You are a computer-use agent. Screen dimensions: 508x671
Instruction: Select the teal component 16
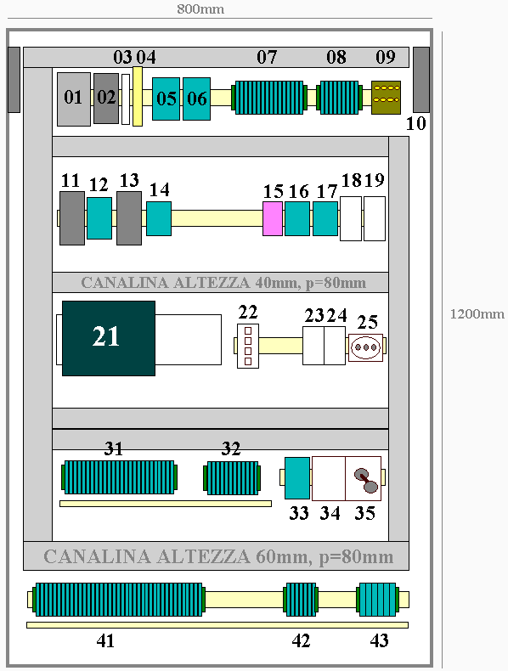click(297, 218)
